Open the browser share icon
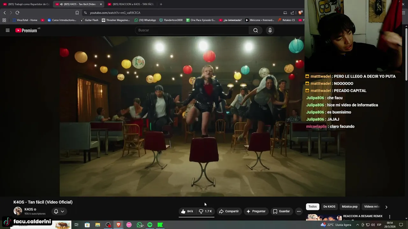 (292, 13)
